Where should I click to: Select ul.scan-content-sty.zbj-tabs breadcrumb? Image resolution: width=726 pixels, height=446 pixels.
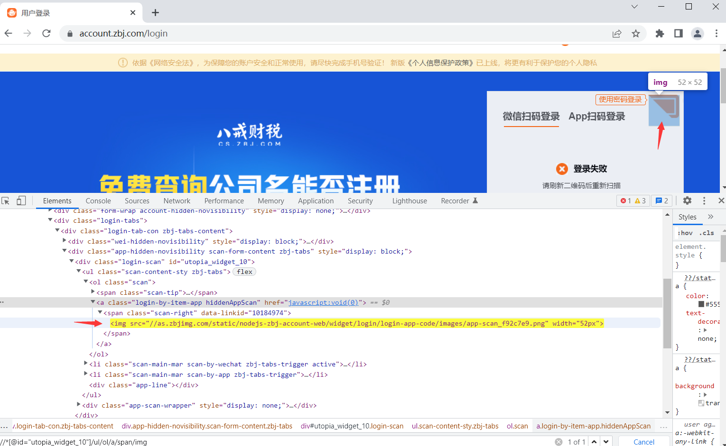(x=455, y=426)
